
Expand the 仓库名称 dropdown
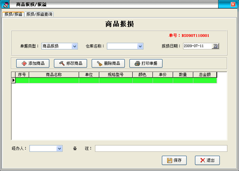coord(140,46)
